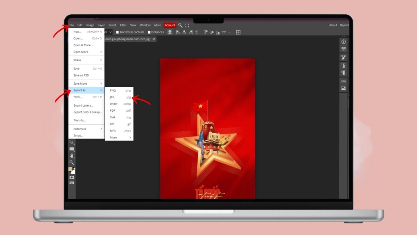
Task: Open the CSS panel icon
Action: pyautogui.click(x=343, y=81)
